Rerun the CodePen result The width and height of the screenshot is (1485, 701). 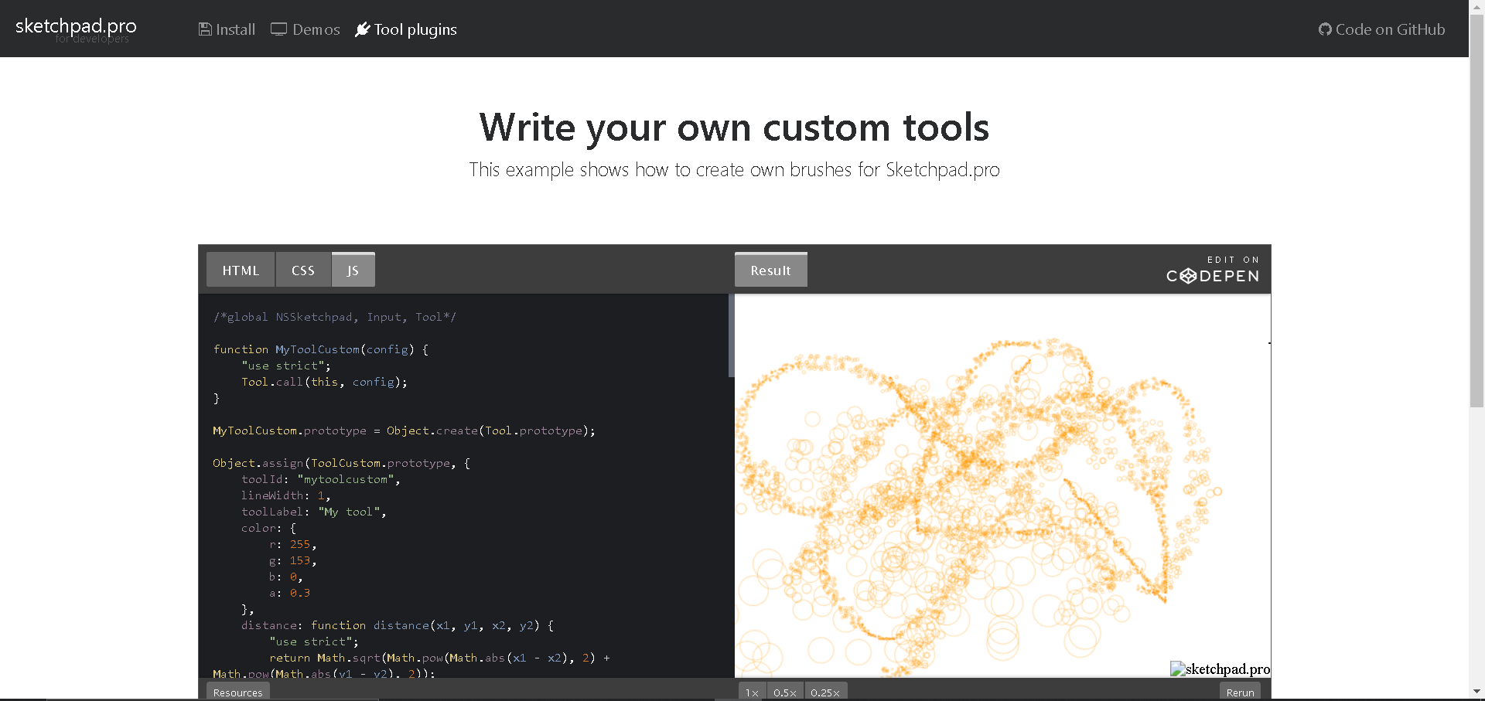click(x=1241, y=692)
